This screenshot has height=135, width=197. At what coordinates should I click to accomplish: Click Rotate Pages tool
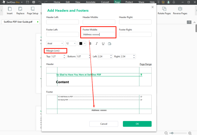(x=164, y=11)
